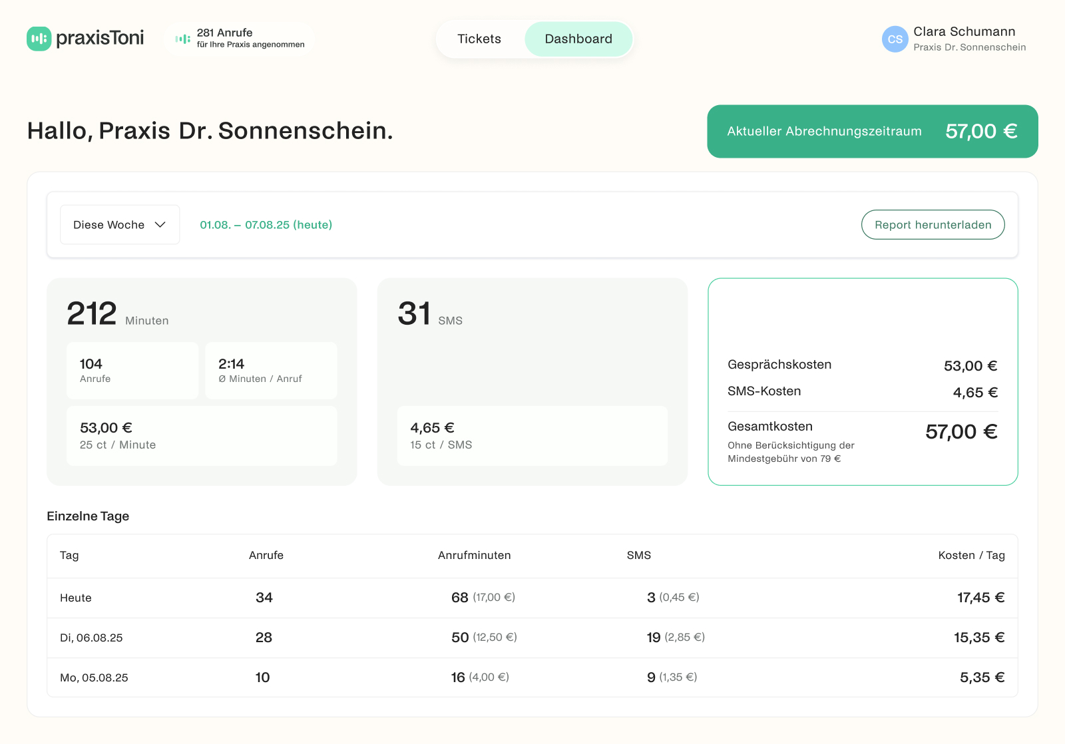Click the Aktueller Abrechnungszeitraum badge
Image resolution: width=1065 pixels, height=744 pixels.
click(872, 131)
